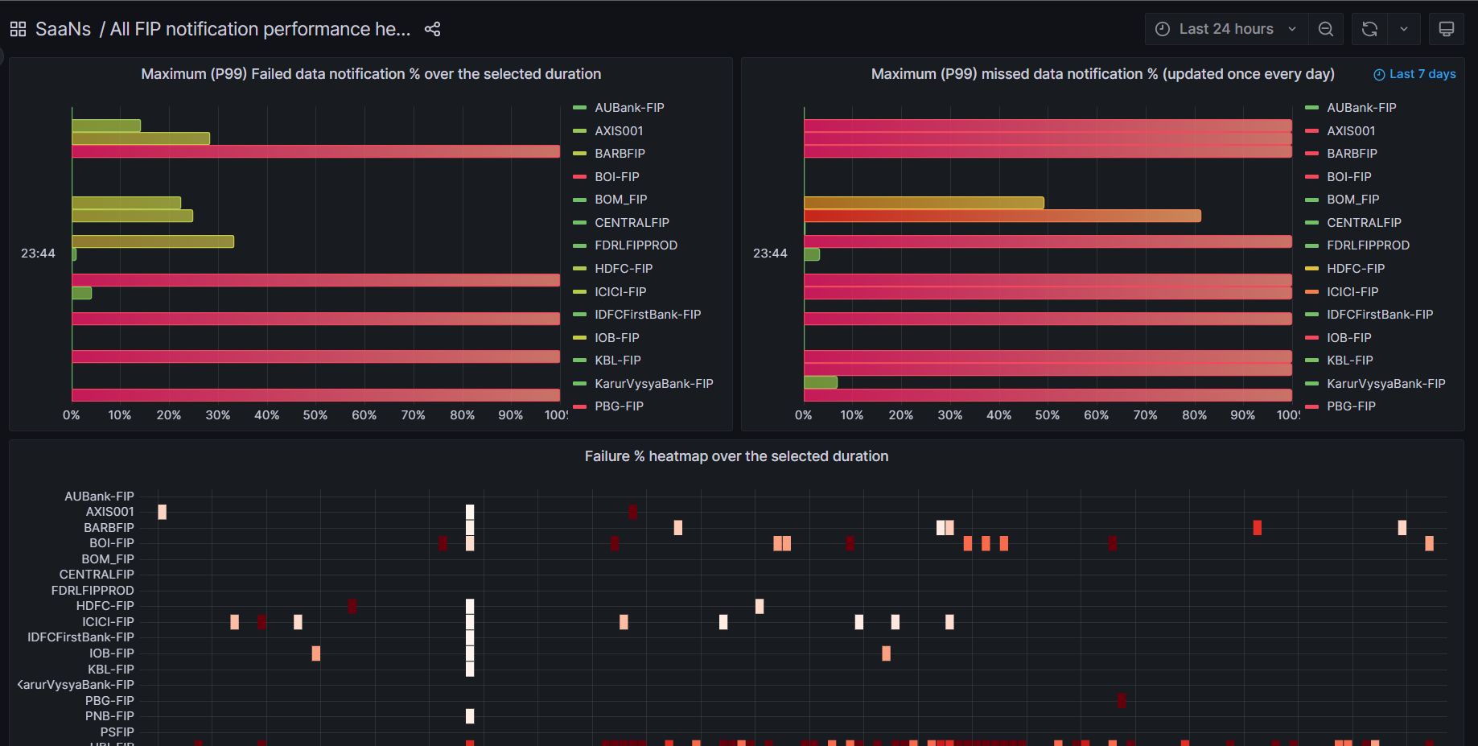
Task: Enable kiosk mode via the monitor icon
Action: pos(1446,28)
